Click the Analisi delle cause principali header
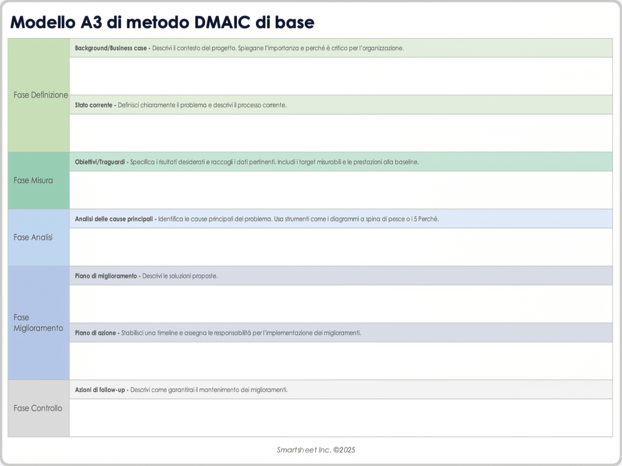Screen dimensions: 622x466 tap(341, 219)
